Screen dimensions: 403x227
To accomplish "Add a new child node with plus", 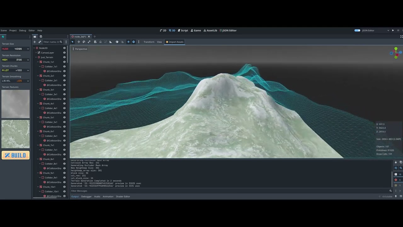I will [35, 42].
